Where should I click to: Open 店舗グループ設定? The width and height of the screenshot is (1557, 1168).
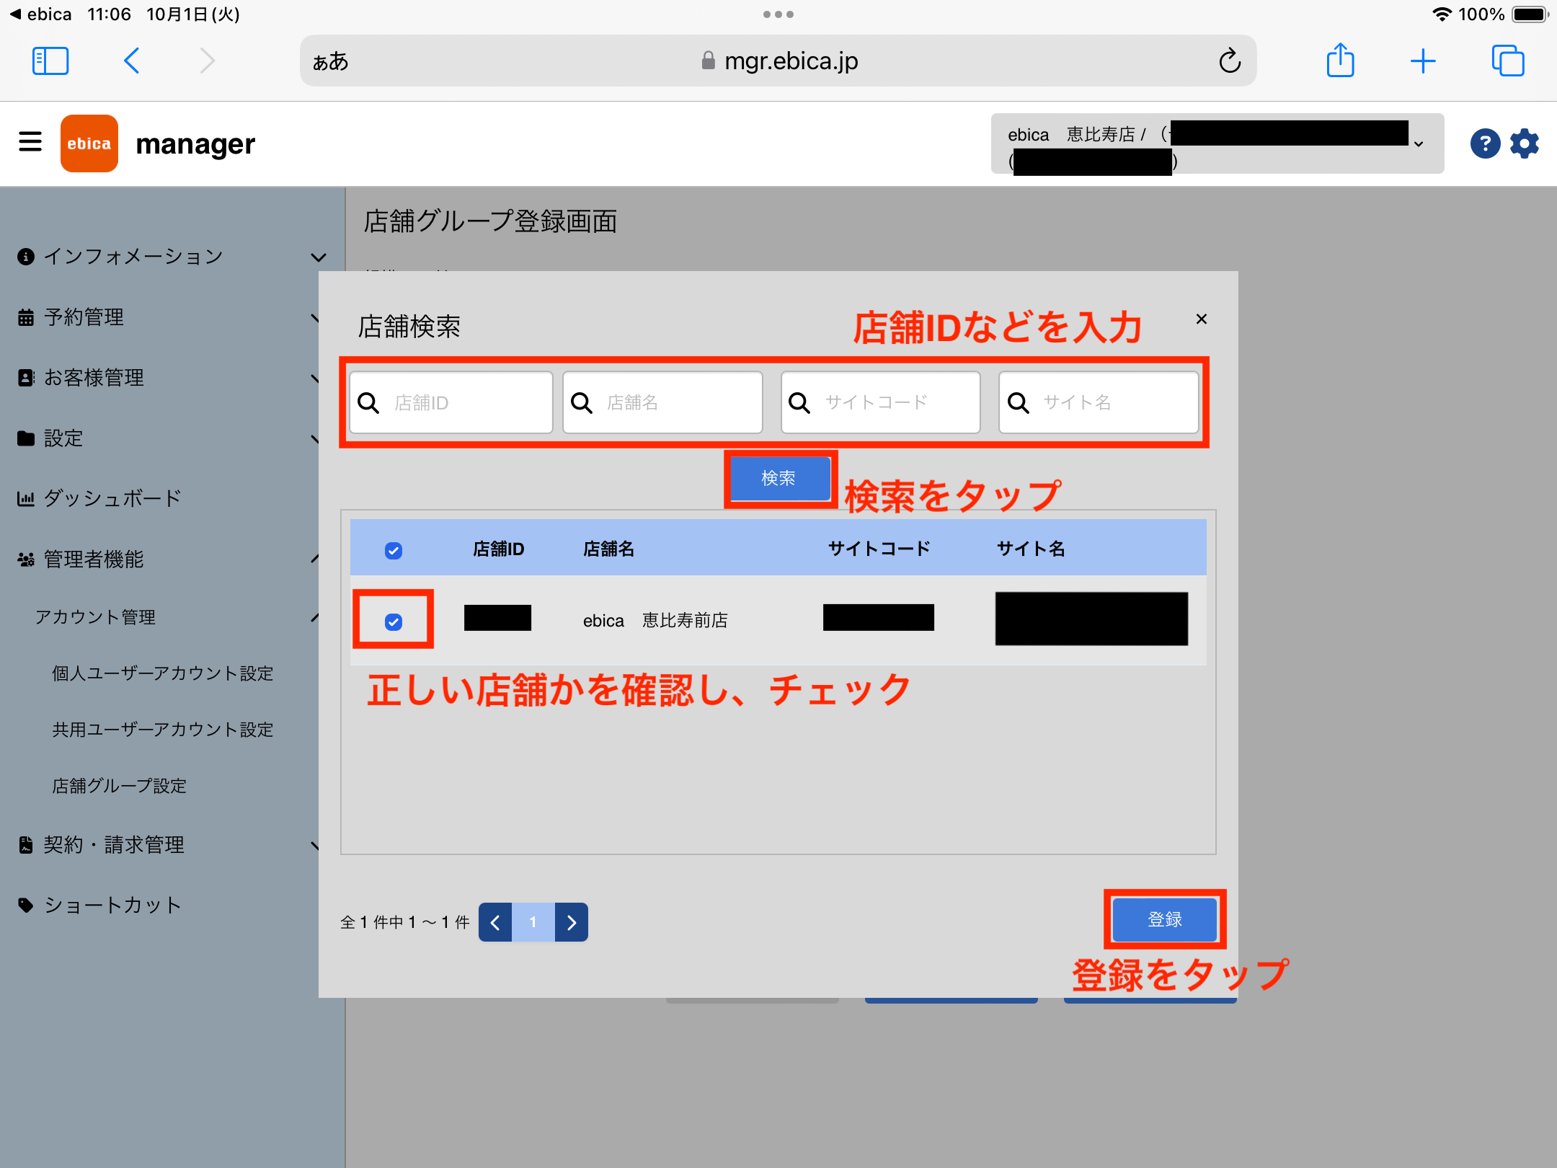click(120, 786)
